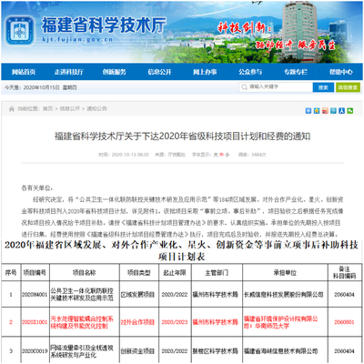Open the 信息公开 navigation item
This screenshot has height=364, width=364.
coord(159,72)
